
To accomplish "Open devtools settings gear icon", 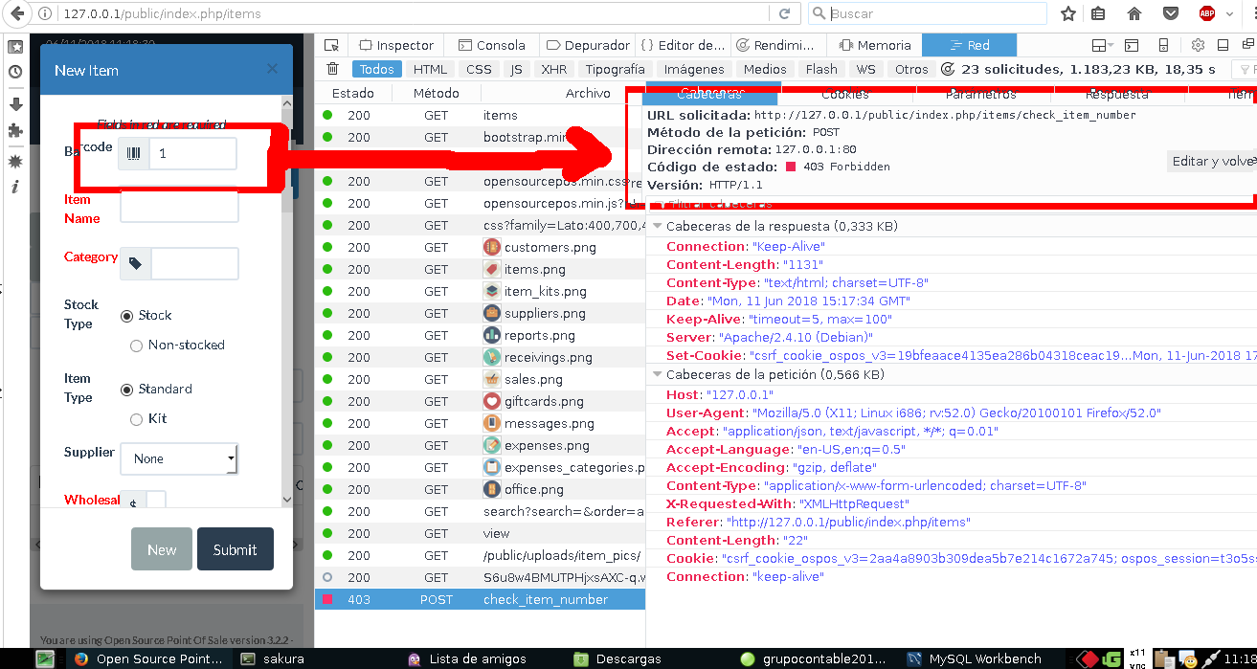I will click(x=1198, y=45).
